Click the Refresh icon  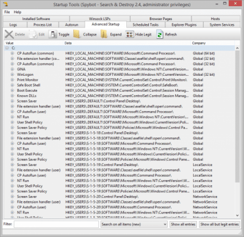pyautogui.click(x=160, y=34)
